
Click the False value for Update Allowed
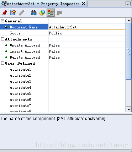pos(54,45)
